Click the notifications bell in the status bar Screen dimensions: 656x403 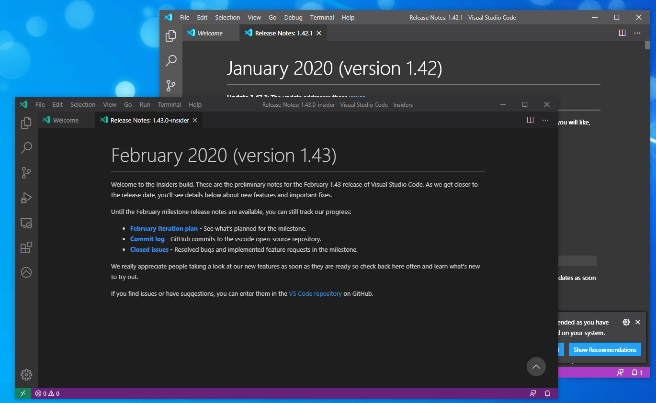(x=547, y=393)
